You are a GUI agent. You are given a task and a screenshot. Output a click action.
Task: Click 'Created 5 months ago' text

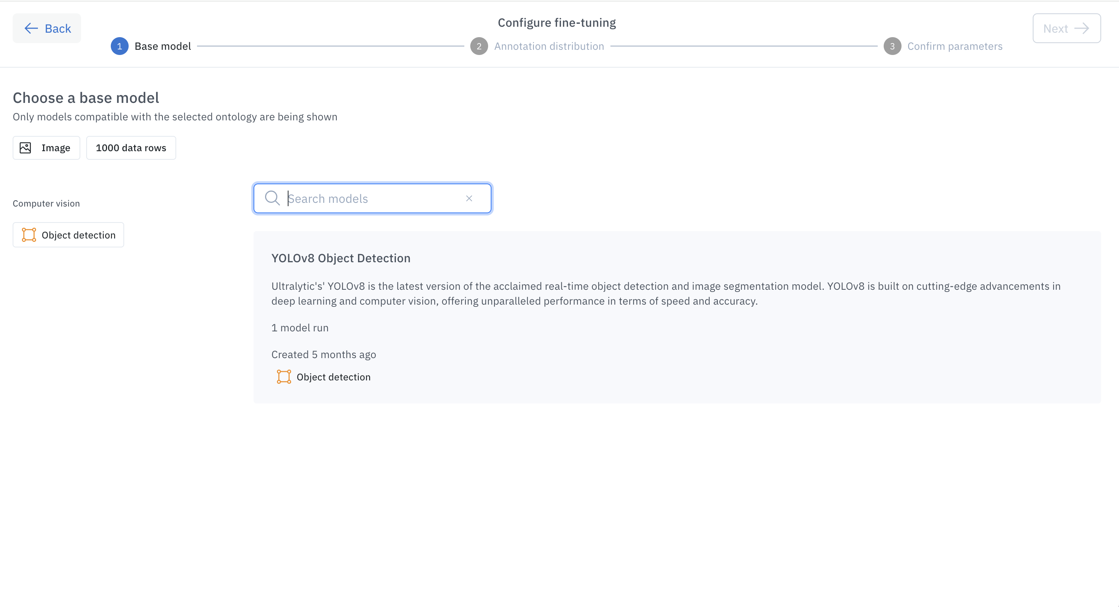(x=324, y=355)
